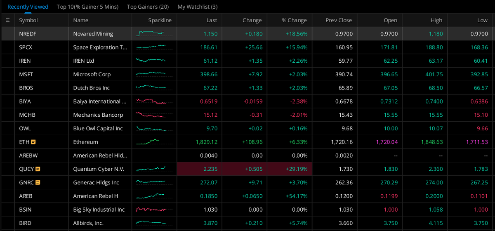Click the name Blue Owl Capital Inc
The width and height of the screenshot is (495, 231).
(98, 128)
